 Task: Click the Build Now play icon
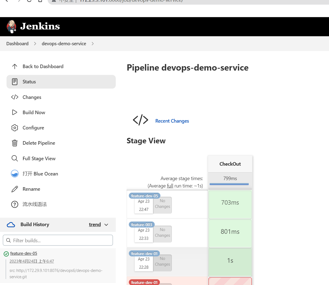click(x=15, y=112)
